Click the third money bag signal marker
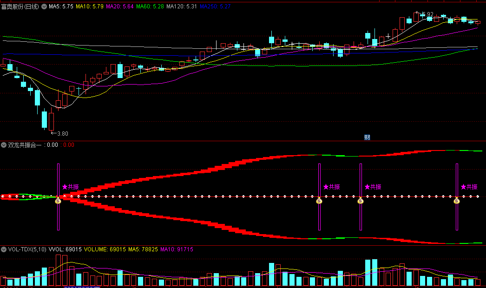The image size is (486, 288). [x=360, y=201]
